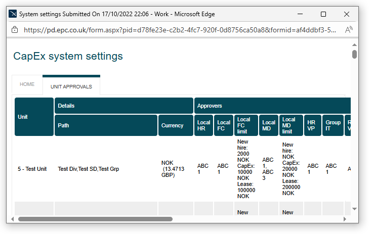Click the vertical scrollbar down arrow
Screen dimensions: 373x234
pos(354,209)
